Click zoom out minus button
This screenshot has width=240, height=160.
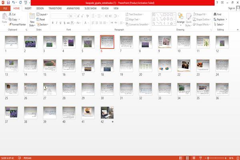tap(206, 158)
